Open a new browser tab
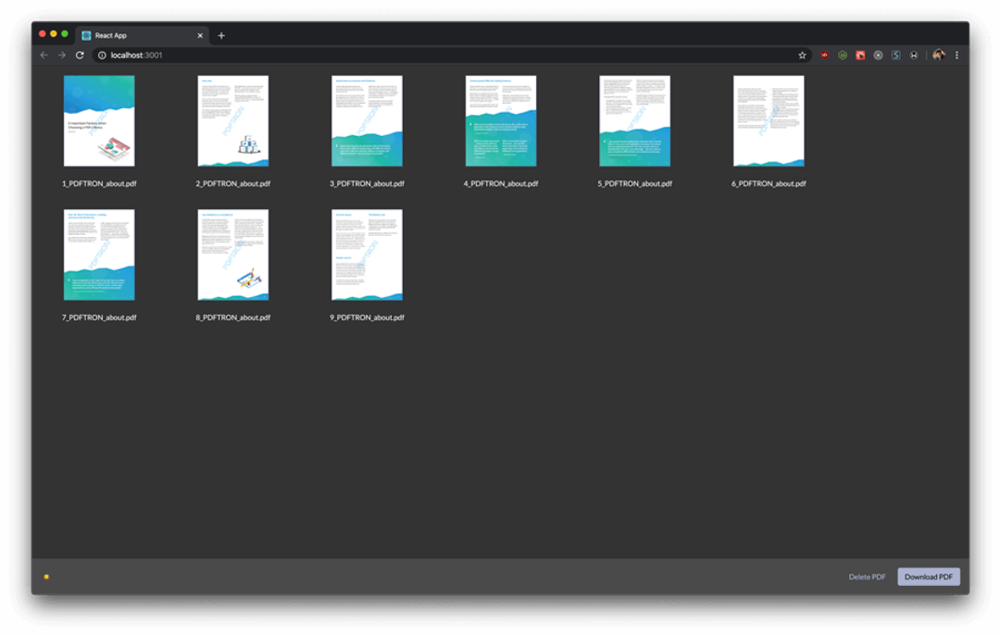The height and width of the screenshot is (635, 1000). pyautogui.click(x=221, y=35)
